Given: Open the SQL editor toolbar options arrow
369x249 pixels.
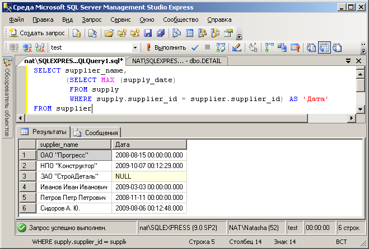Looking at the screenshot, I should coord(363,51).
